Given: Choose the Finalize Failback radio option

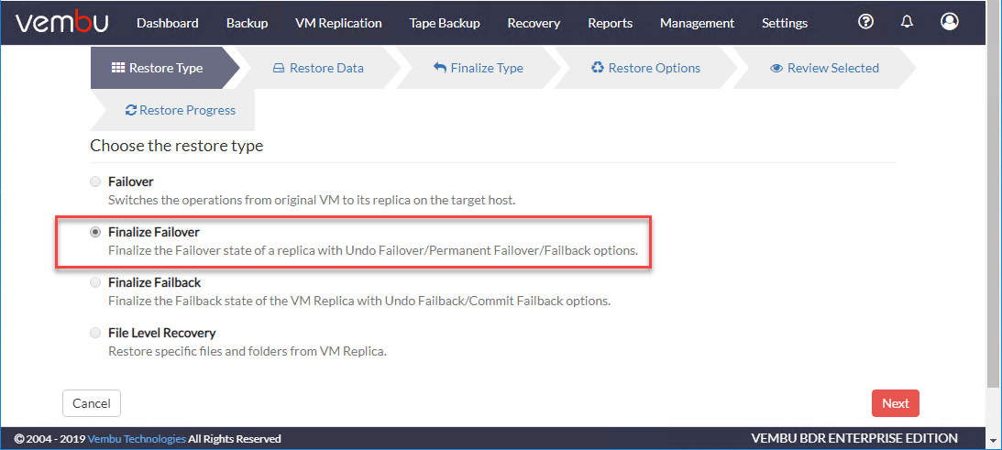Looking at the screenshot, I should pyautogui.click(x=95, y=282).
